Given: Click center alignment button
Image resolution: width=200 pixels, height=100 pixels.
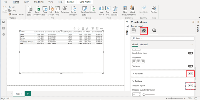Looking at the screenshot, I should click(139, 61).
